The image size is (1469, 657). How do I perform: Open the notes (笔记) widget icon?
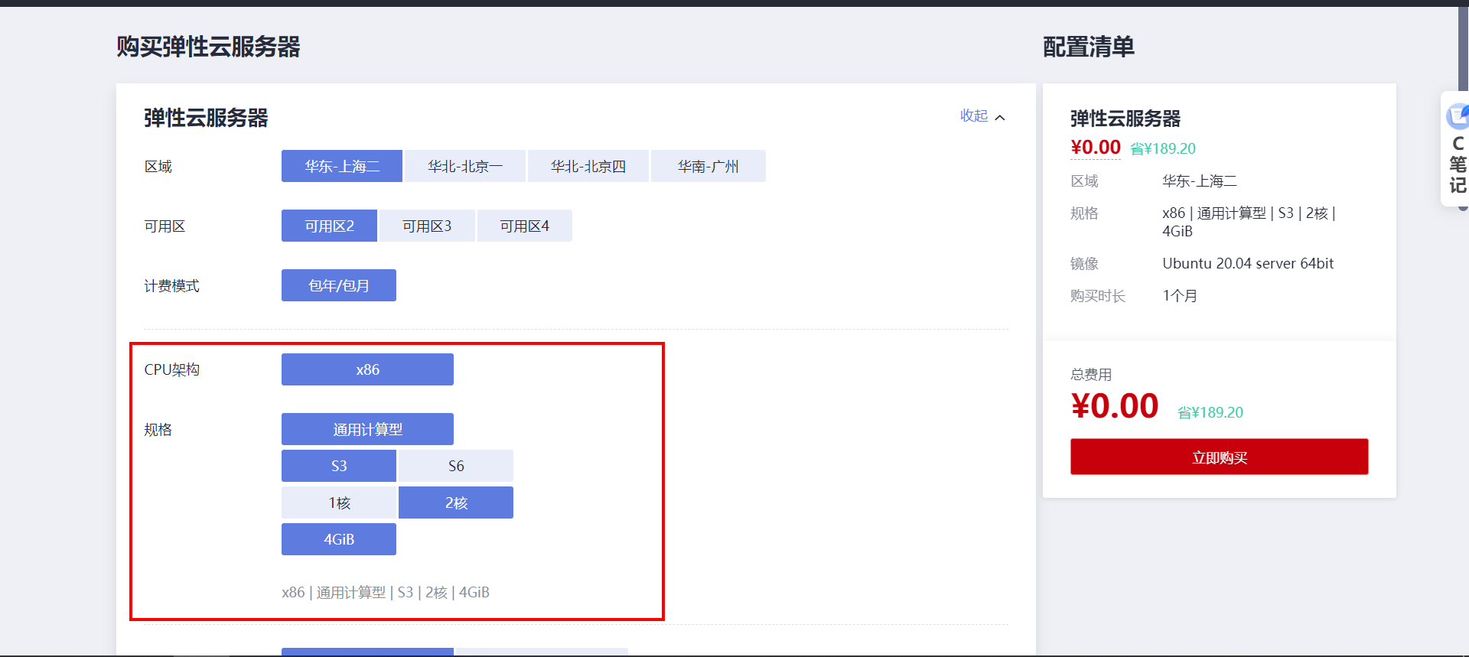pos(1456,117)
